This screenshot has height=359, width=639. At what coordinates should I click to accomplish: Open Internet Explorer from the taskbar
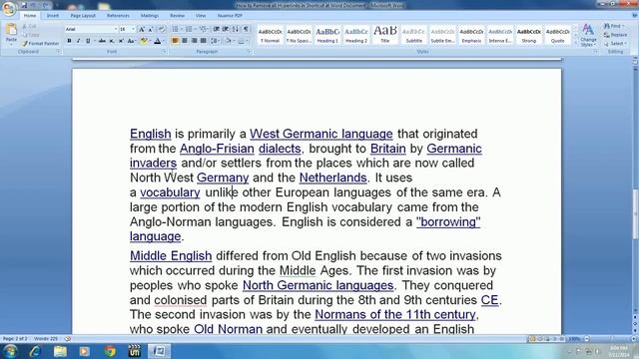[x=35, y=351]
